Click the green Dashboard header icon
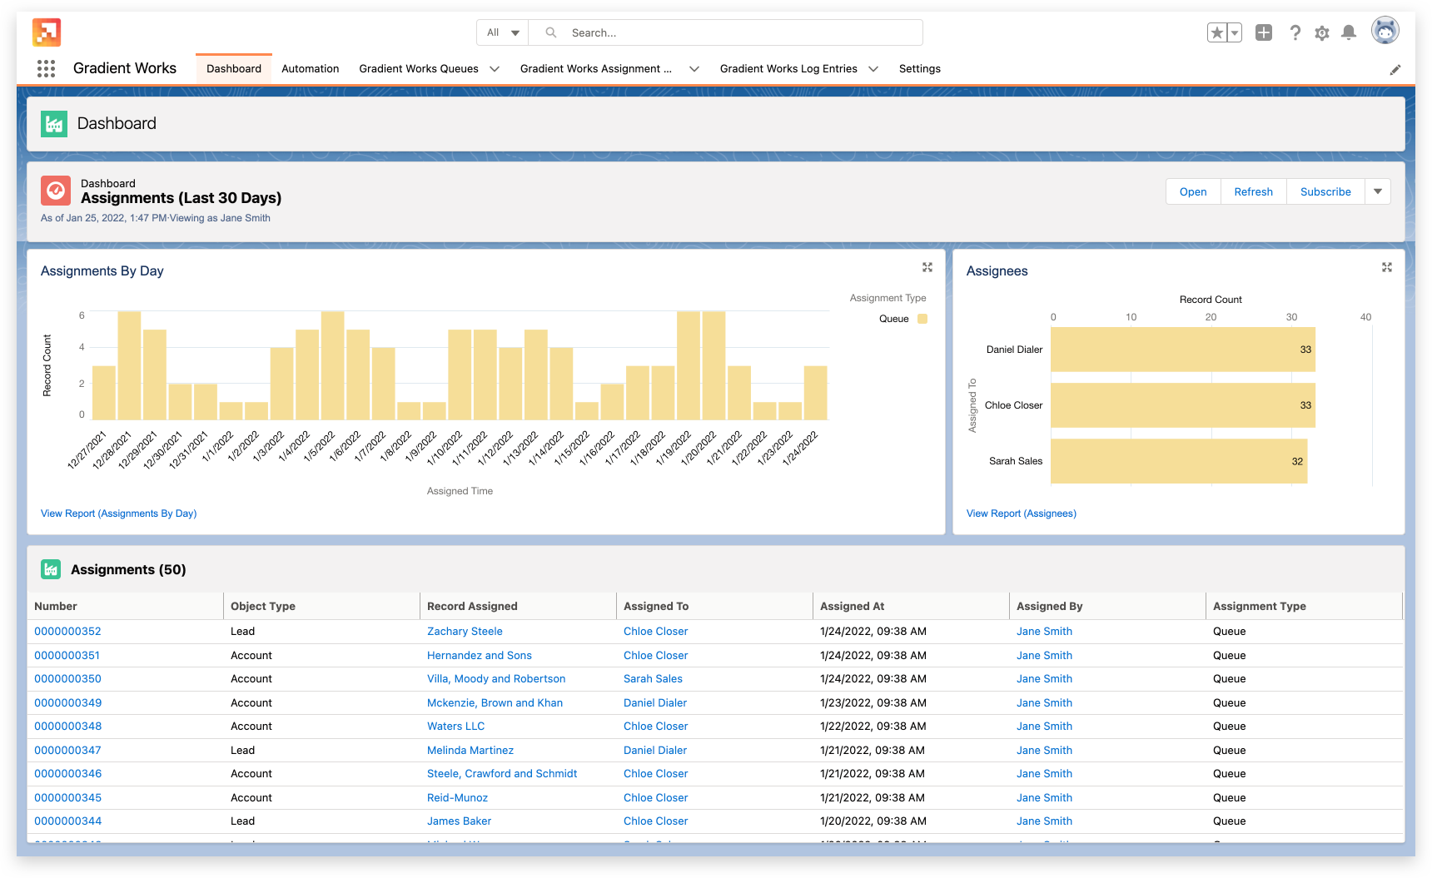This screenshot has height=878, width=1432. 54,124
